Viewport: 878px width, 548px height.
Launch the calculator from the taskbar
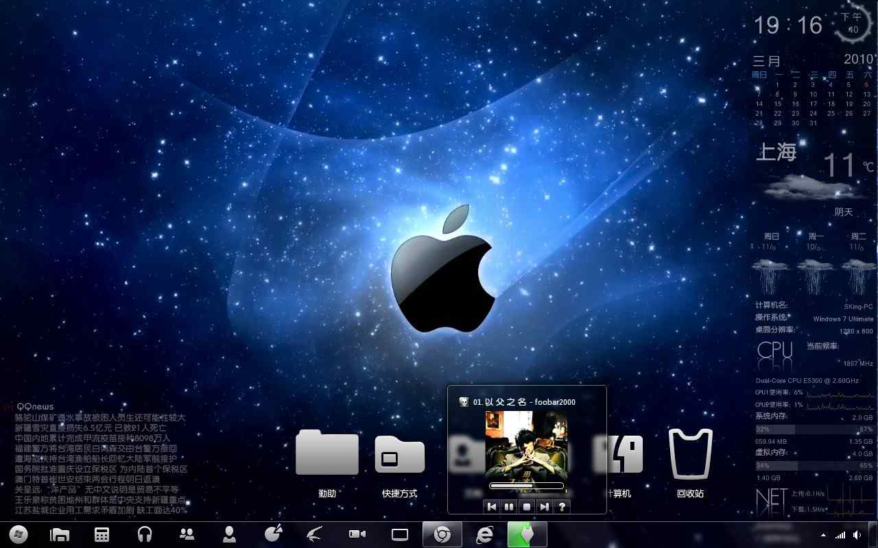pyautogui.click(x=102, y=534)
